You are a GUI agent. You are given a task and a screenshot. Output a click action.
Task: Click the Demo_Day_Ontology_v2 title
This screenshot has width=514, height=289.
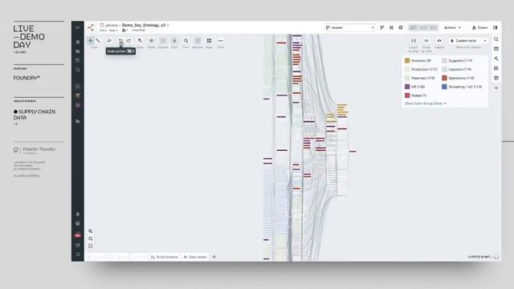point(144,25)
